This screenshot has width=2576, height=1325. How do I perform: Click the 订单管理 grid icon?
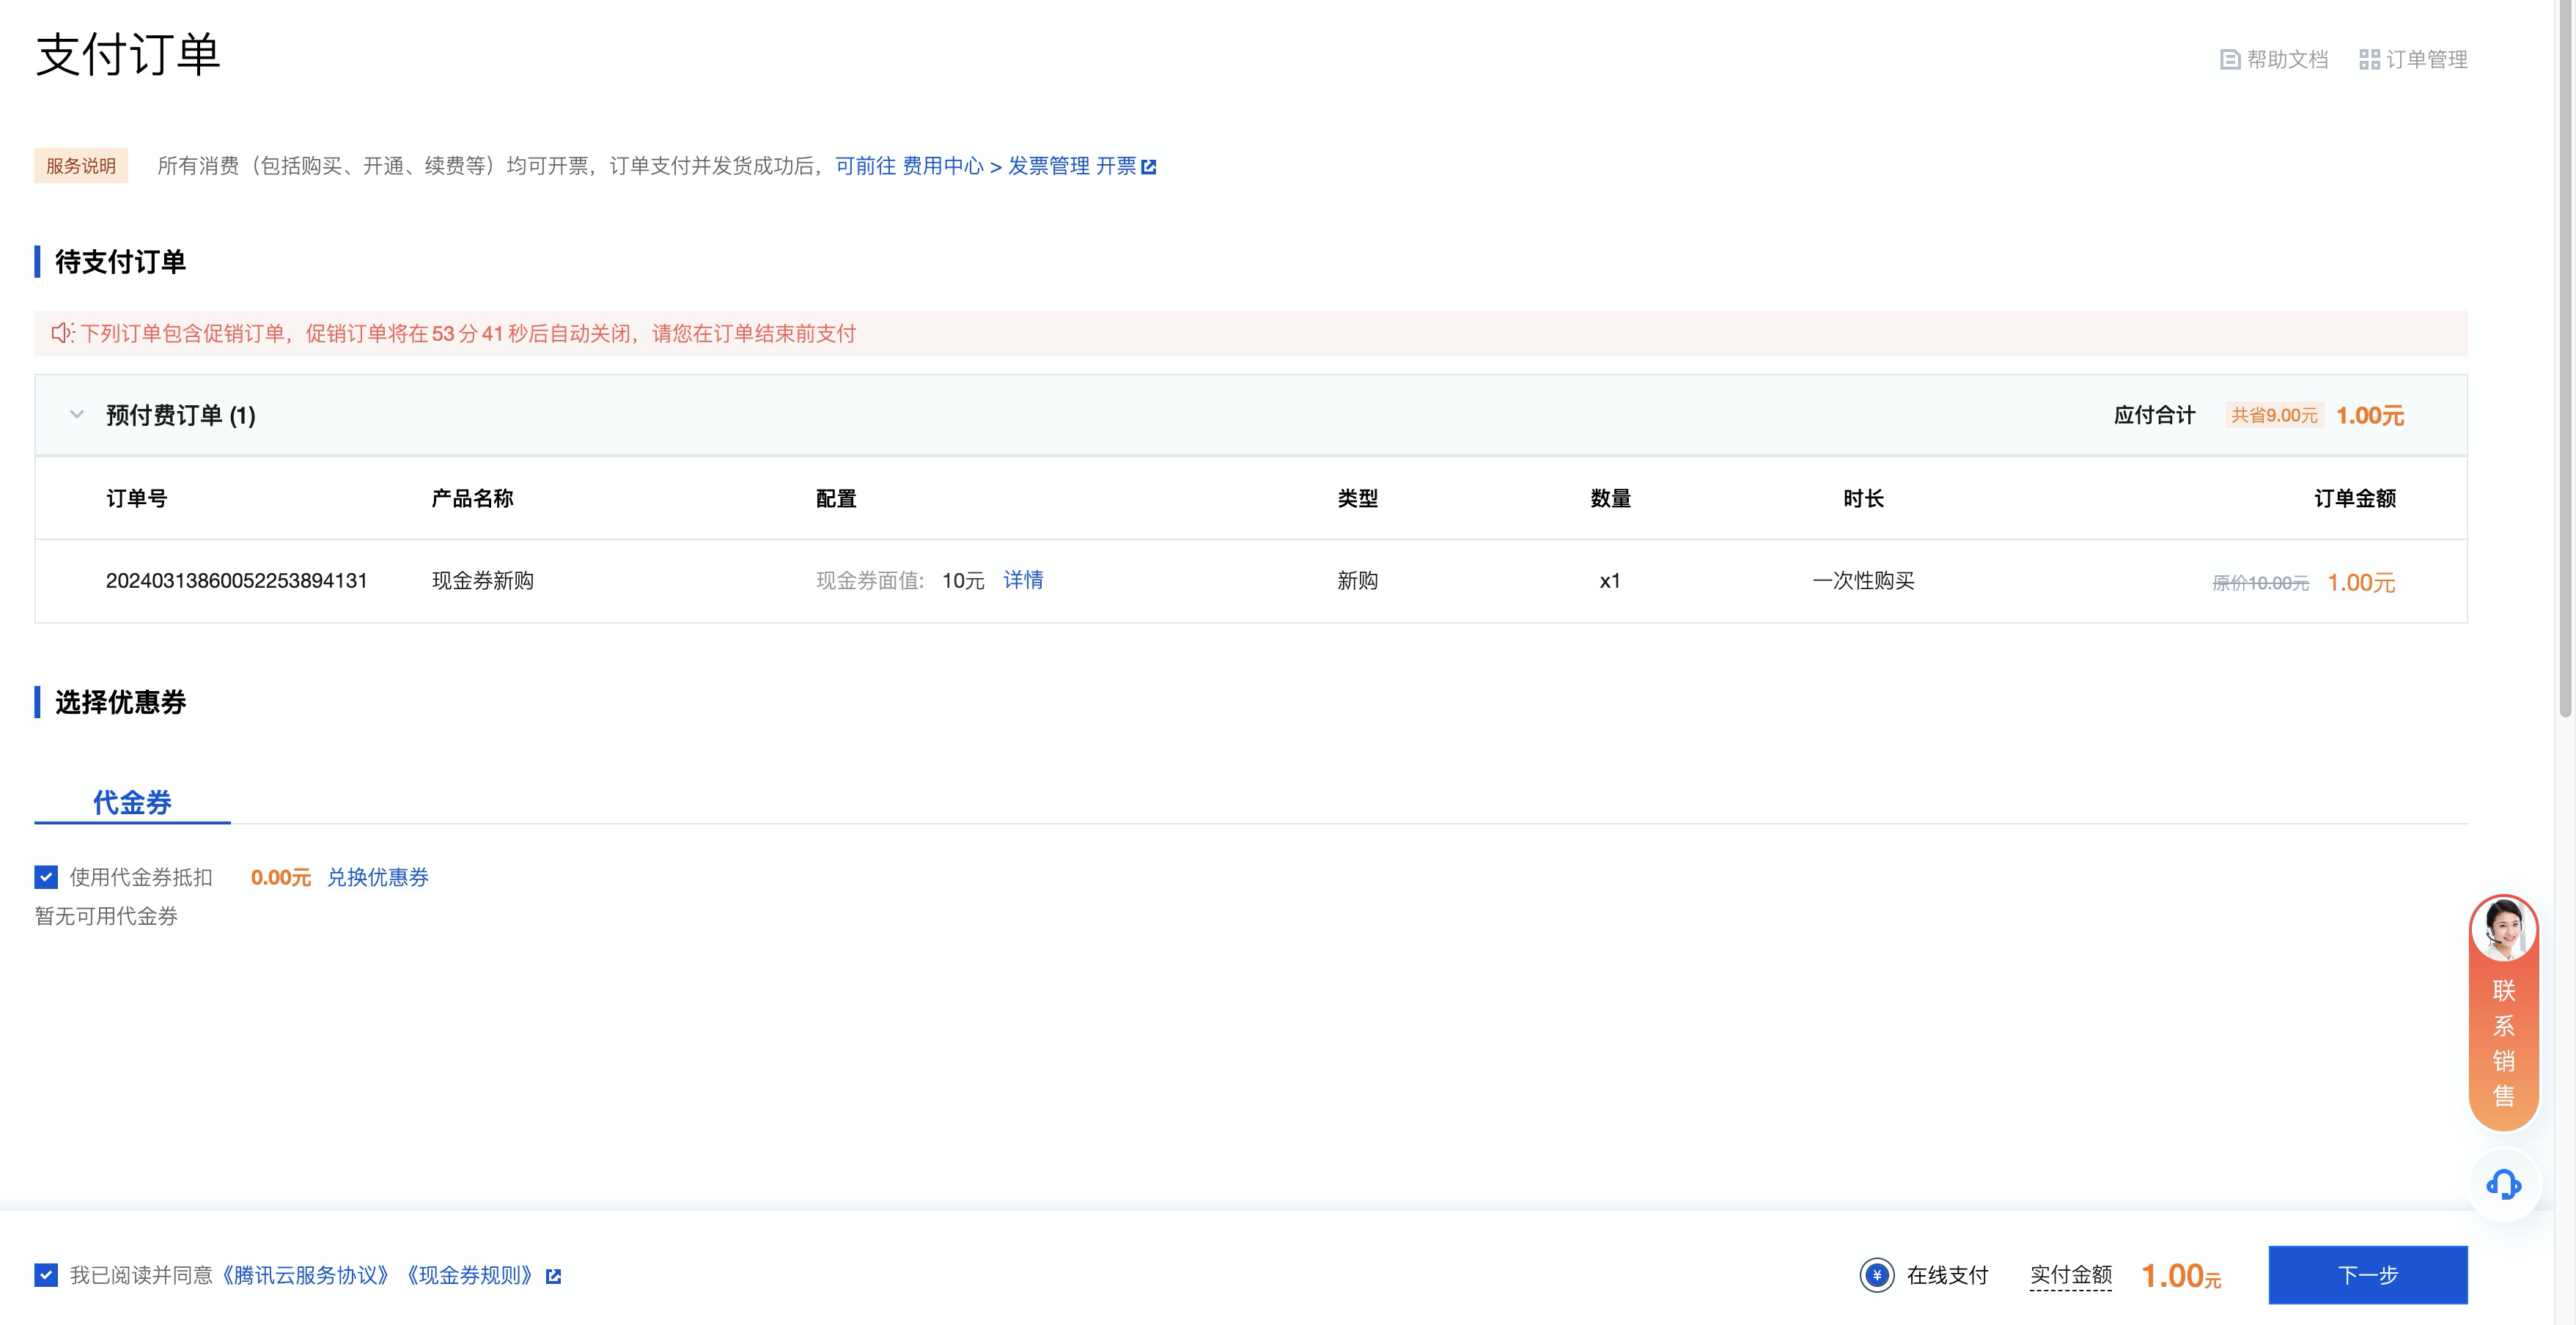point(2369,60)
